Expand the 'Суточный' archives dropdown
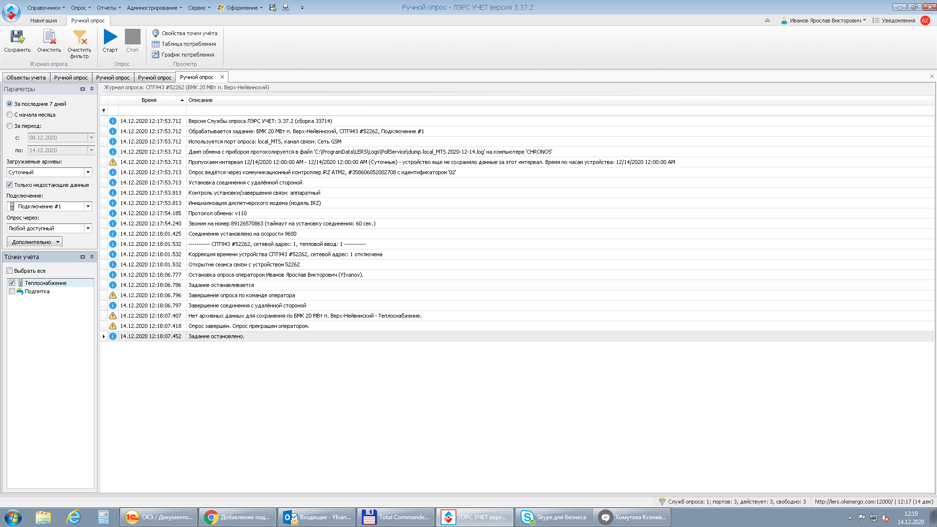The width and height of the screenshot is (937, 527). (x=88, y=172)
